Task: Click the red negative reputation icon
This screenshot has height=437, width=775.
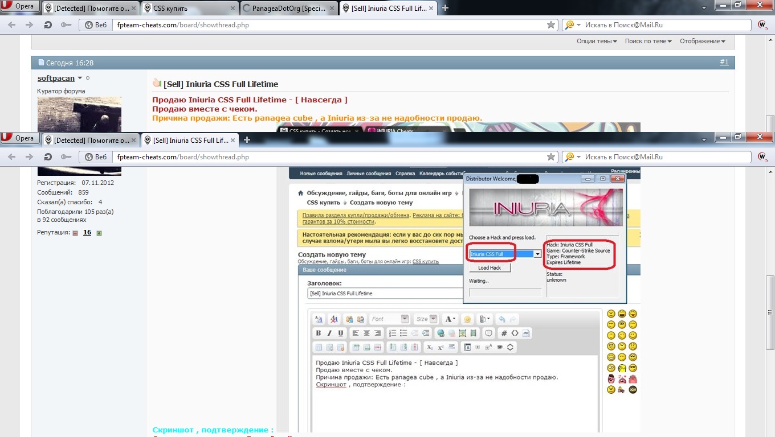Action: tap(75, 233)
